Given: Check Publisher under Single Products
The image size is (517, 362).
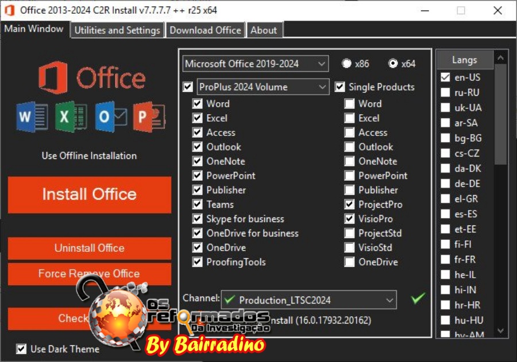Looking at the screenshot, I should 349,190.
